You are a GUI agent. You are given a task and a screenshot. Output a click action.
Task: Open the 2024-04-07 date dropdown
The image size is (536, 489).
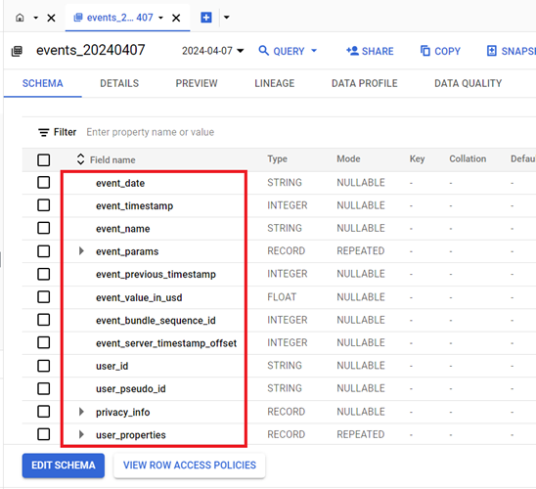tap(212, 51)
